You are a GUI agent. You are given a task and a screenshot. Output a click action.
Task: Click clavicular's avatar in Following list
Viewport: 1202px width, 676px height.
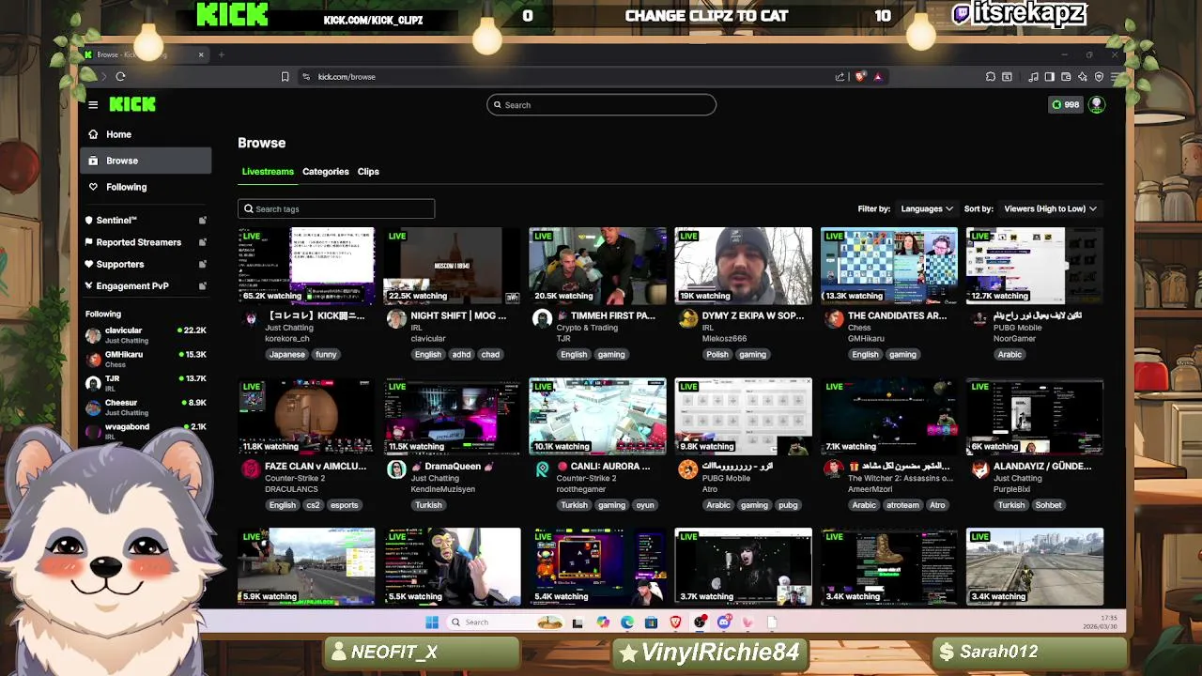93,335
